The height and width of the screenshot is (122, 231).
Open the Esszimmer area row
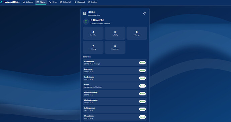pos(115,70)
